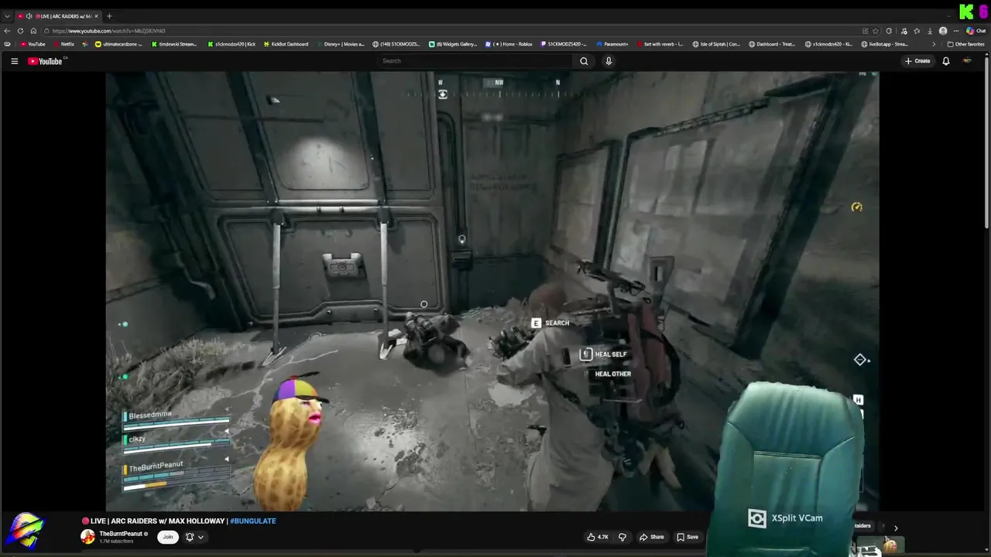Advance the chip bar right arrow
991x557 pixels.
[896, 528]
